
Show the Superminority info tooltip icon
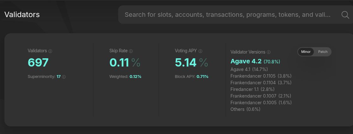64,77
